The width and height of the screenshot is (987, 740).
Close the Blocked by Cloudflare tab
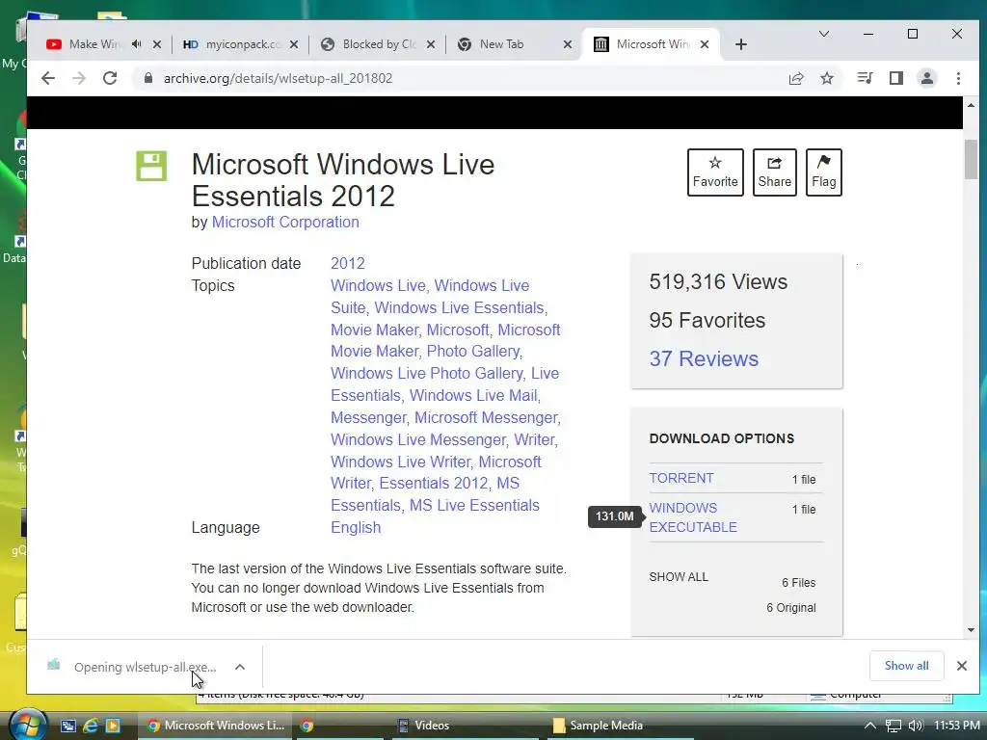(x=431, y=44)
